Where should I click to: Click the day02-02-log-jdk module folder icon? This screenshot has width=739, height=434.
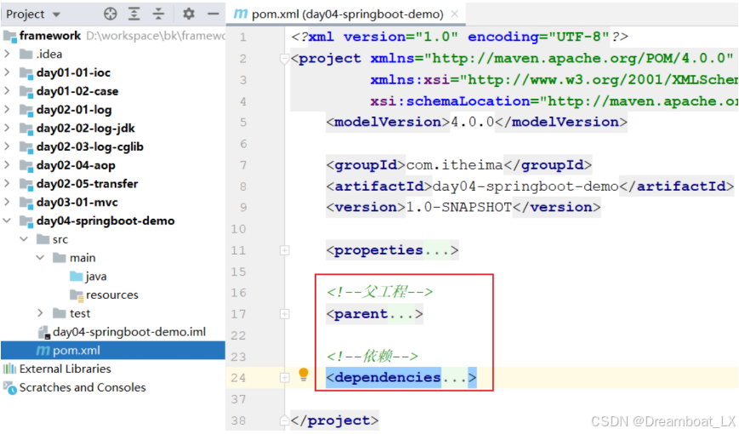pyautogui.click(x=26, y=128)
